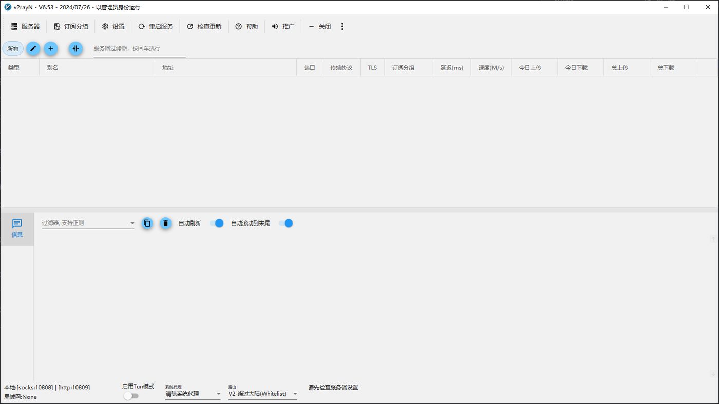Click the TLS column header
The width and height of the screenshot is (719, 404).
click(372, 68)
